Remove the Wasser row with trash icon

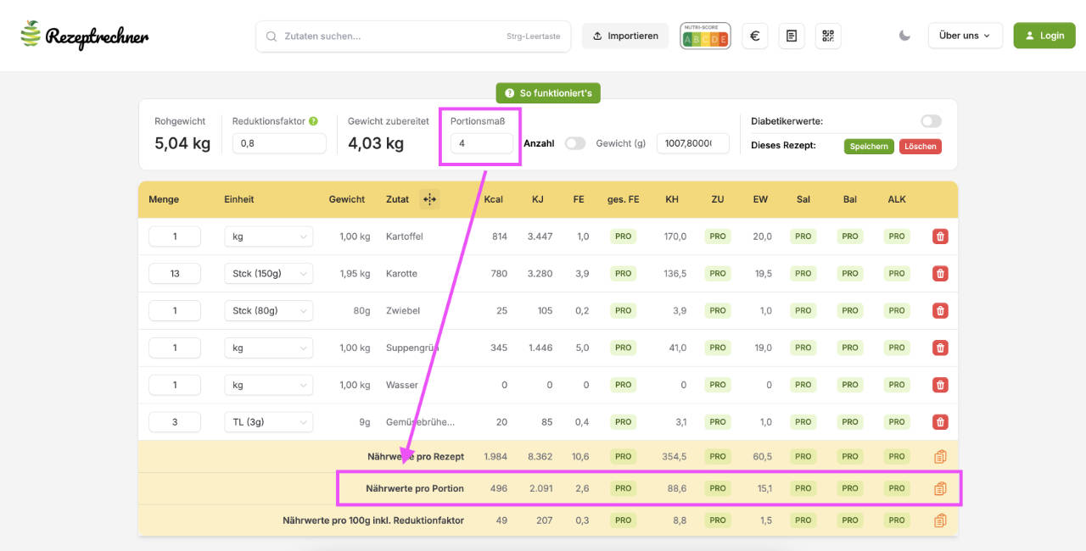pyautogui.click(x=940, y=385)
